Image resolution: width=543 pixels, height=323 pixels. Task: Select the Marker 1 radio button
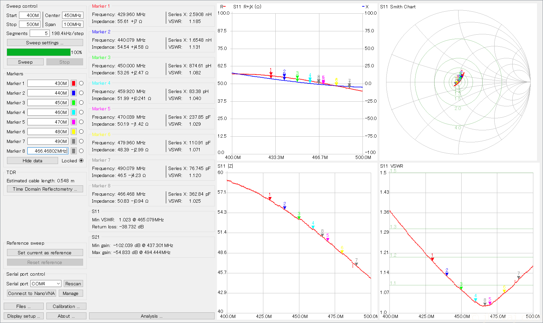(x=81, y=83)
